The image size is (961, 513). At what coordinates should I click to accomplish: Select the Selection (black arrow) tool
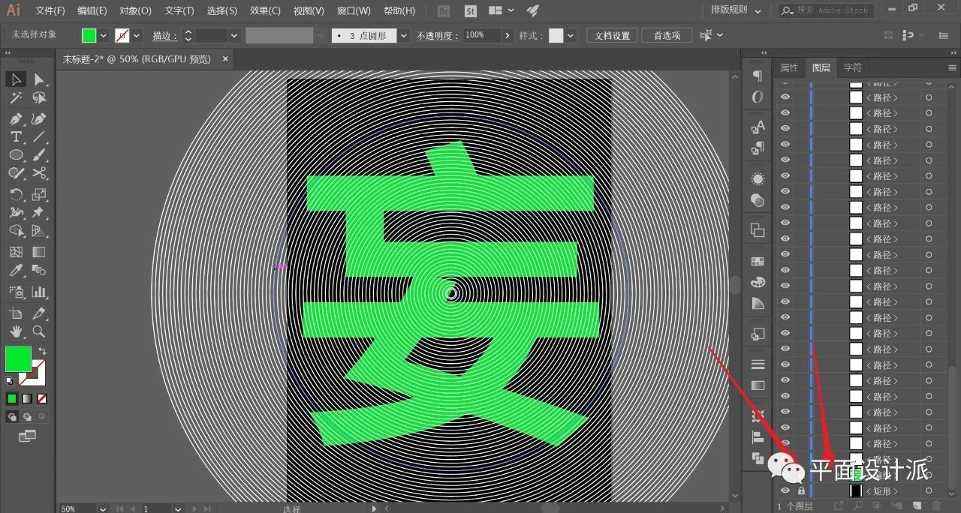click(17, 79)
